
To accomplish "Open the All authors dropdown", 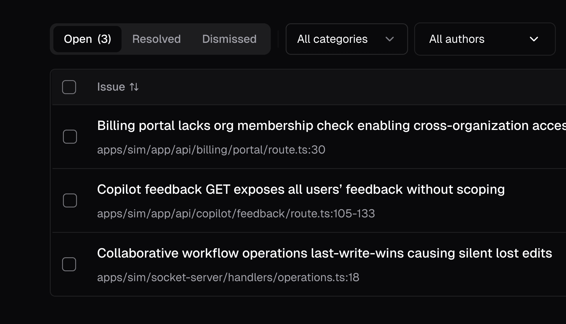I will pos(485,39).
